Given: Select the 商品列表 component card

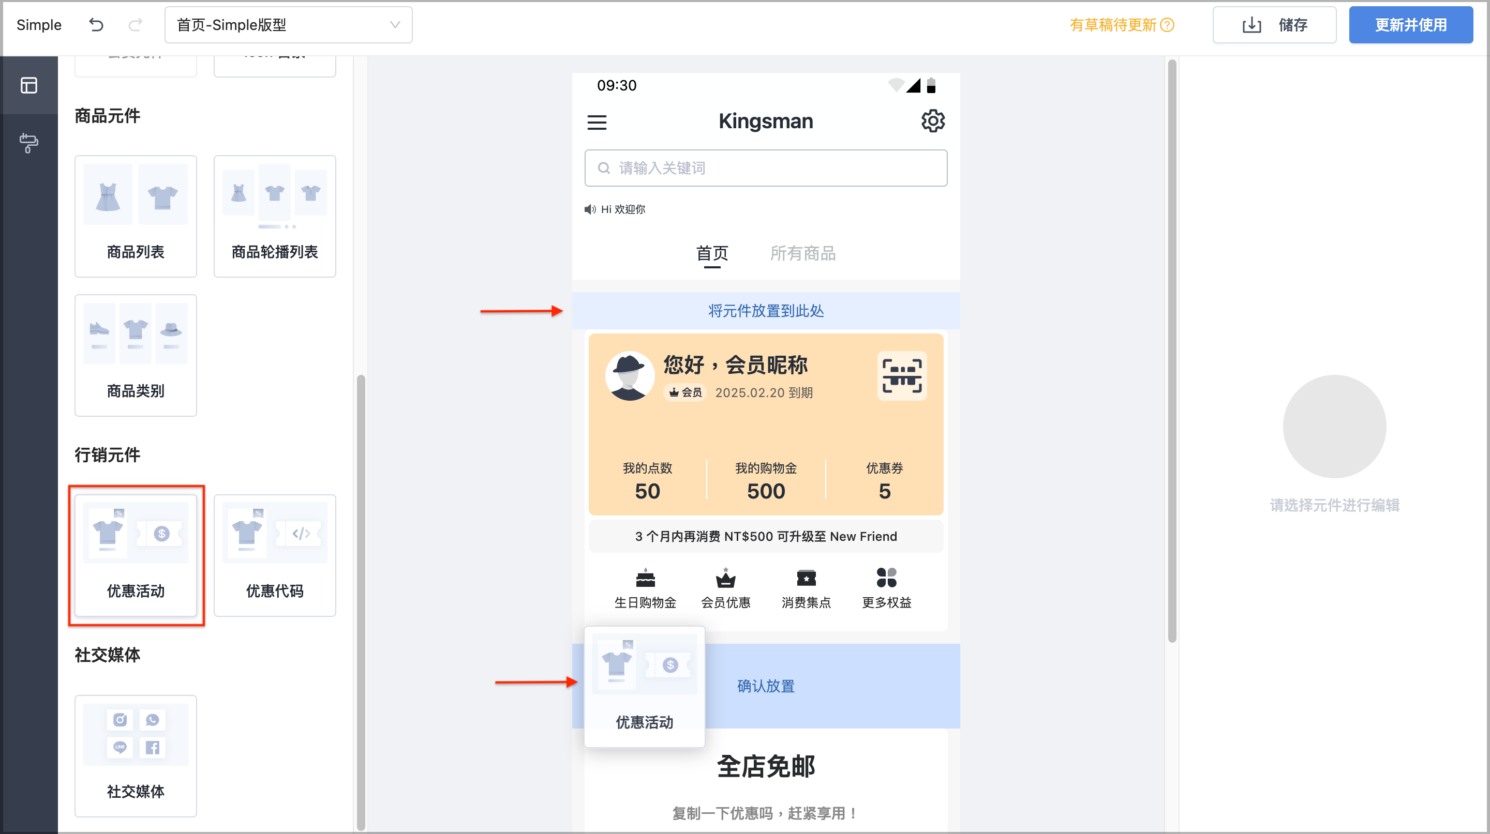Looking at the screenshot, I should point(136,216).
